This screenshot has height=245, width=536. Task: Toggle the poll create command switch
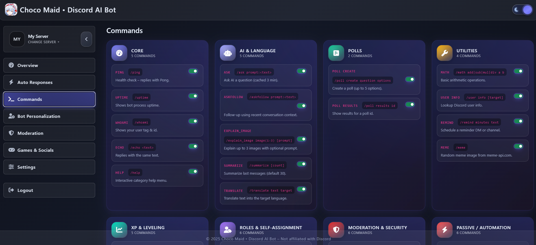coord(410,79)
